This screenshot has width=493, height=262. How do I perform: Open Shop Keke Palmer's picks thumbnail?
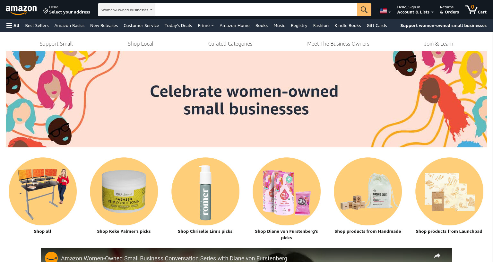[124, 191]
